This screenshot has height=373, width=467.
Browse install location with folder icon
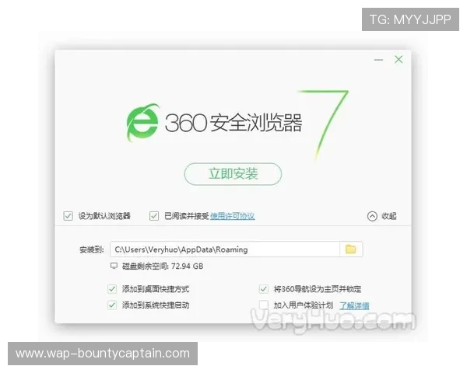[350, 249]
